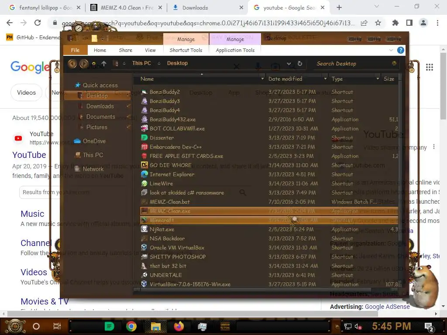Select the LimeWire shortcut icon
Screen dimensions: 447x335
pos(144,184)
